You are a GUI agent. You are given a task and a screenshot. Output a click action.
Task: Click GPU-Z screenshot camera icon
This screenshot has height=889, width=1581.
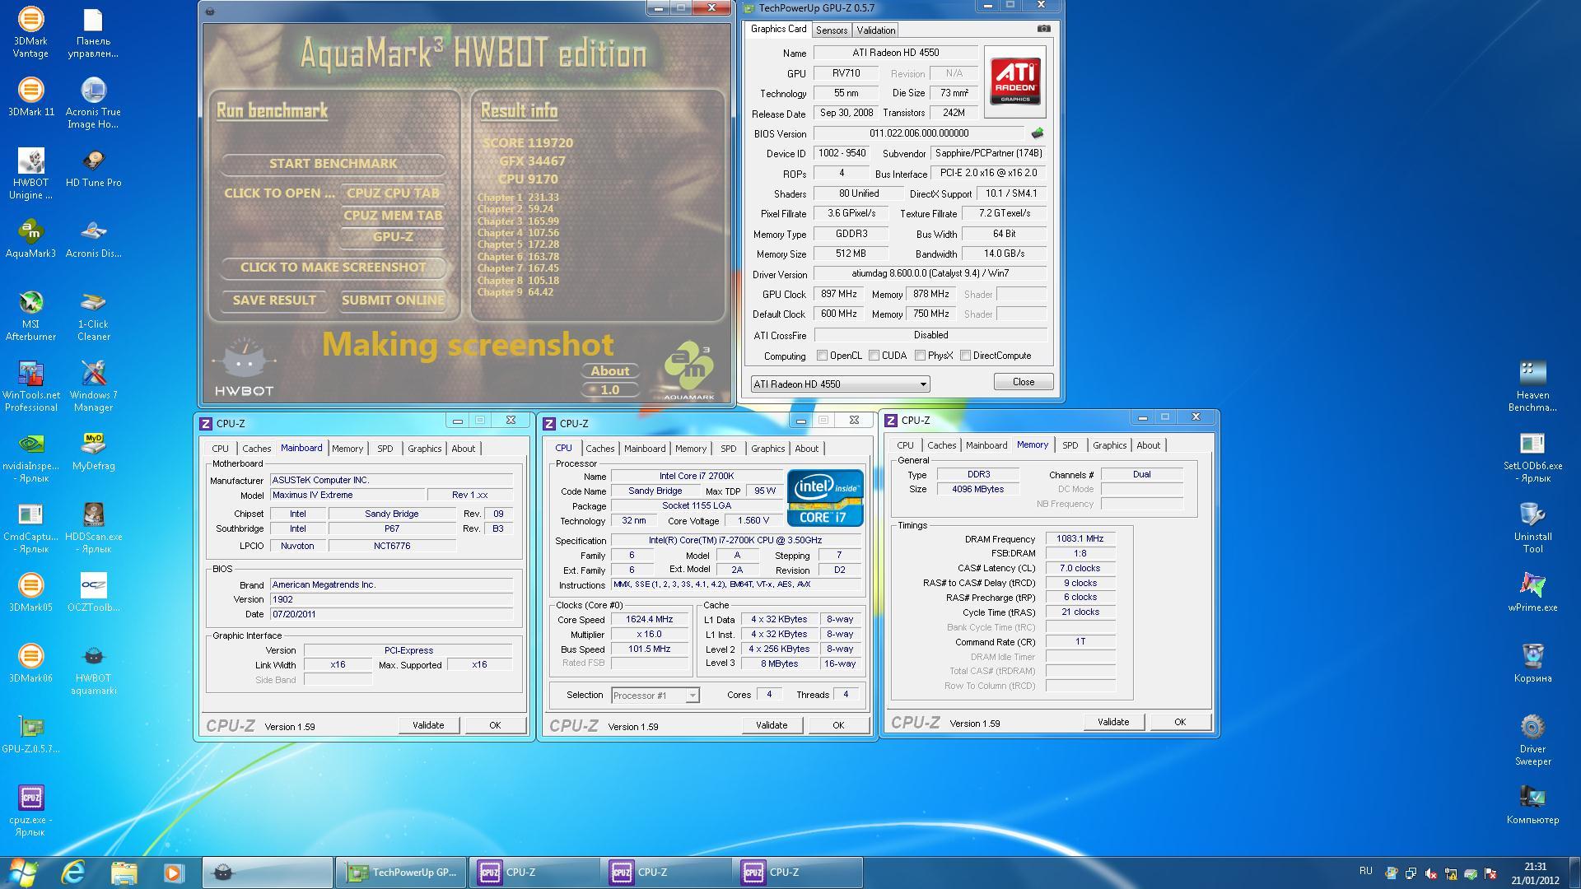pos(1043,29)
